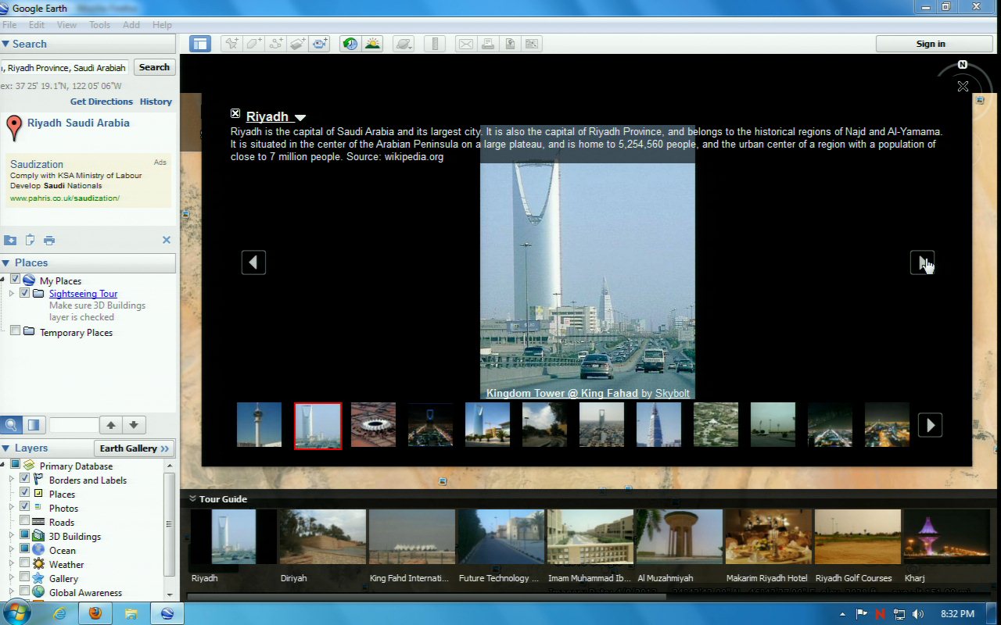Collapse the Tour Guide panel
This screenshot has width=1001, height=625.
pyautogui.click(x=192, y=498)
